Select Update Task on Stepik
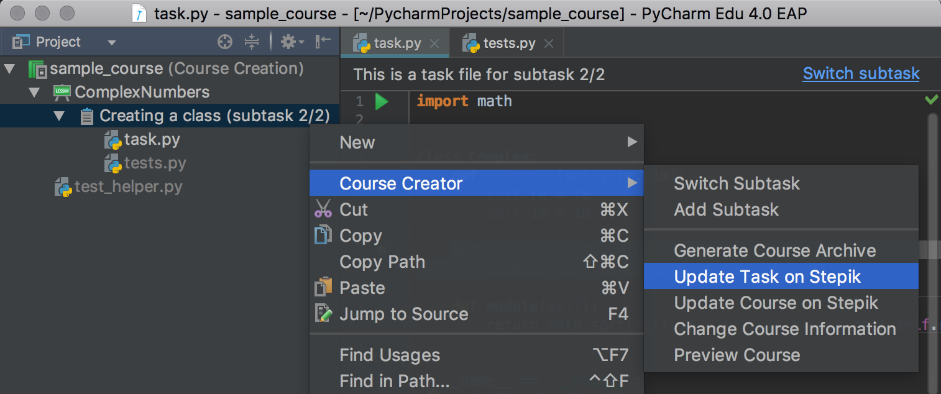This screenshot has height=394, width=941. click(781, 277)
